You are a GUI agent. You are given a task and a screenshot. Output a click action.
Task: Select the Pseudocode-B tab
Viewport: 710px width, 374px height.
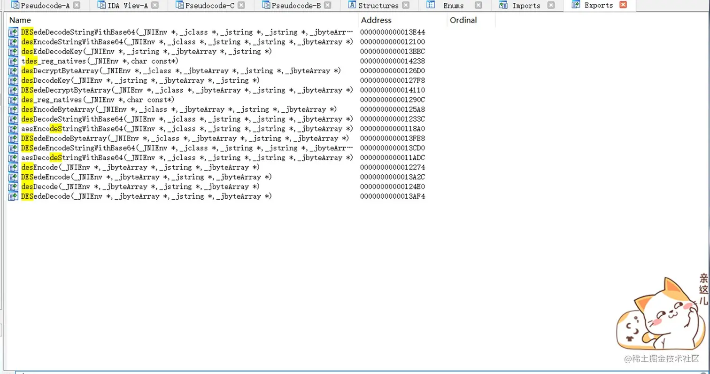296,6
